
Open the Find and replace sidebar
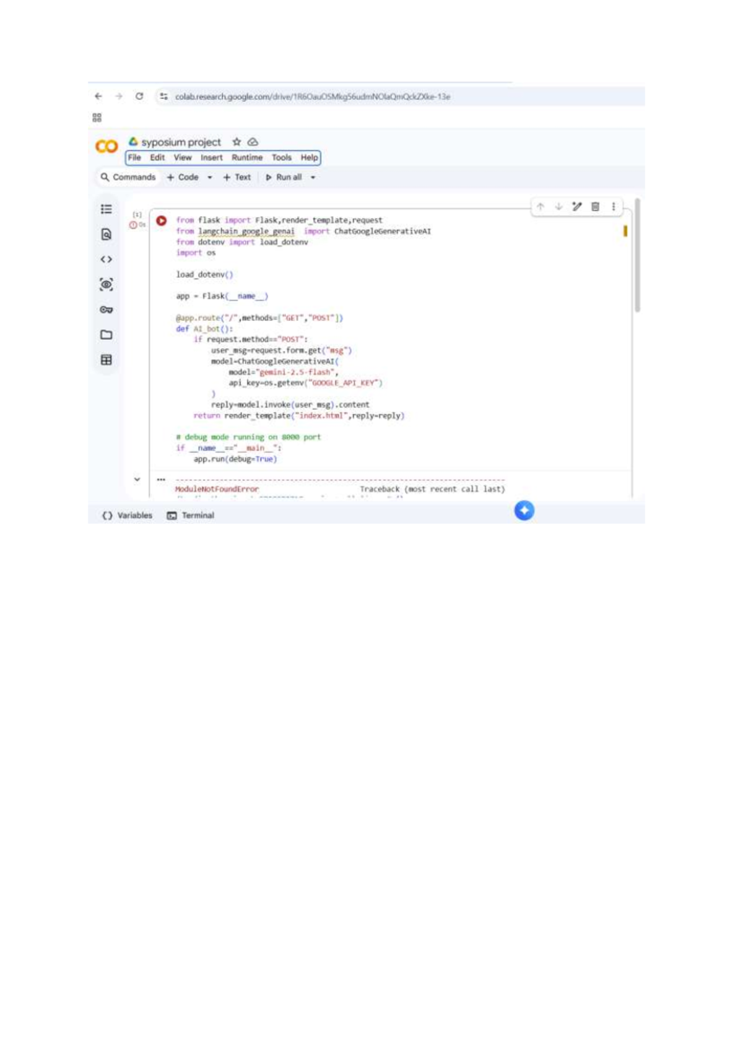(x=106, y=235)
